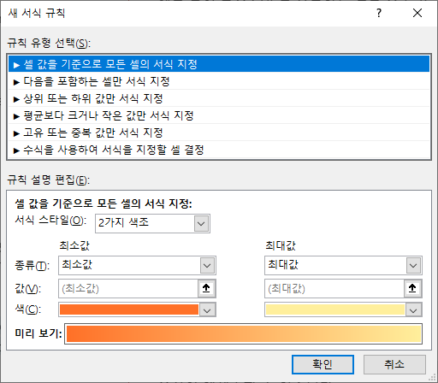Click the gradient preview bar
Image resolution: width=438 pixels, height=383 pixels.
(x=243, y=333)
